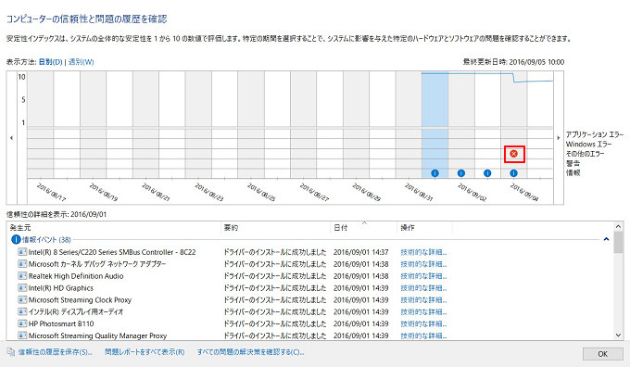
Task: Click the driver icon for Microsoft カーネル デバッグ ネットワーク アダプター
Action: [22, 264]
